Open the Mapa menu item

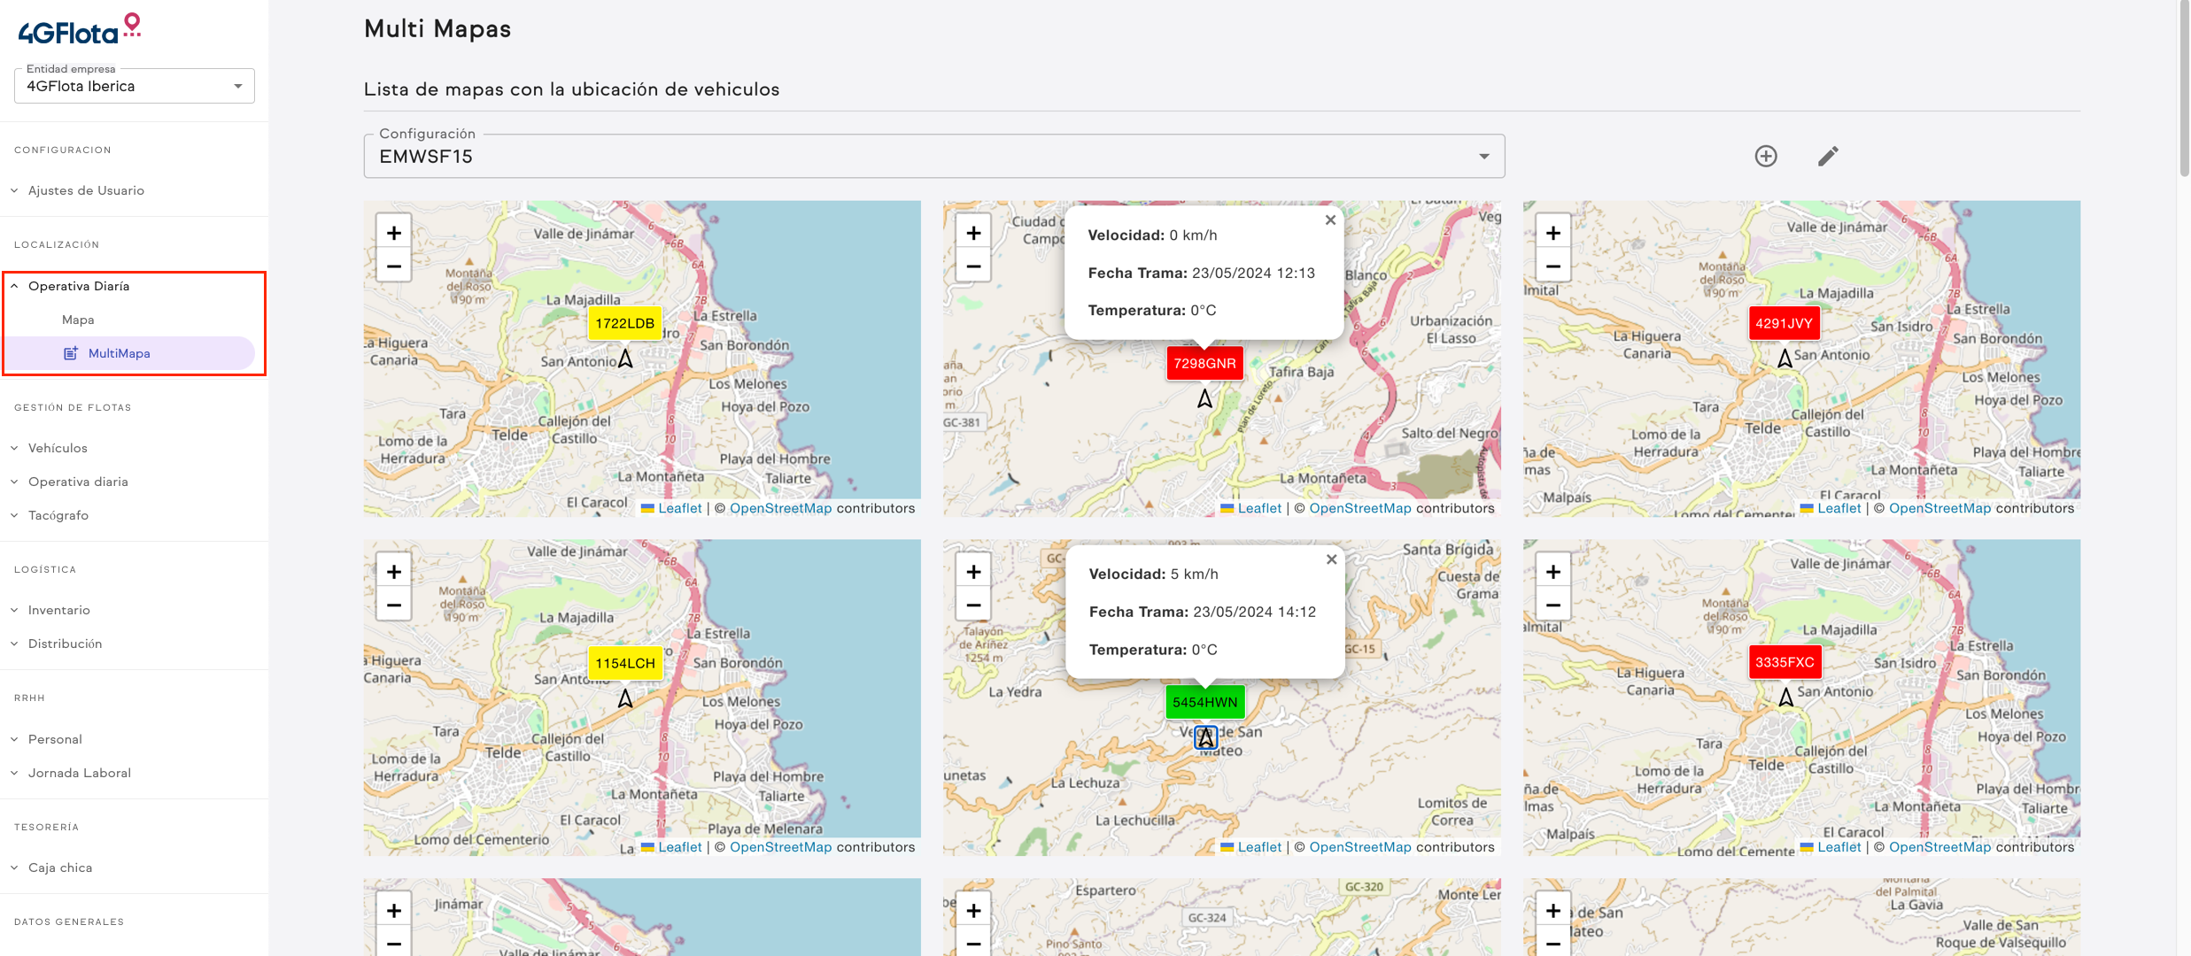pyautogui.click(x=78, y=320)
